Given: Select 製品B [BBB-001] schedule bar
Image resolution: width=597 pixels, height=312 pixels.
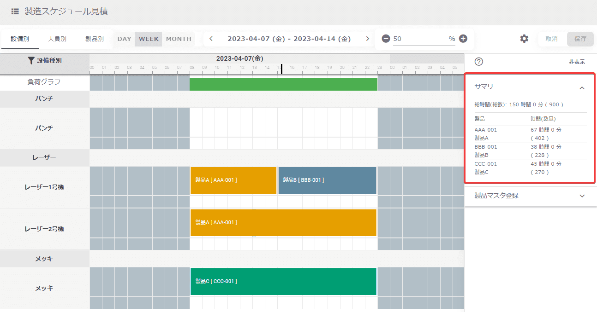Looking at the screenshot, I should click(327, 180).
